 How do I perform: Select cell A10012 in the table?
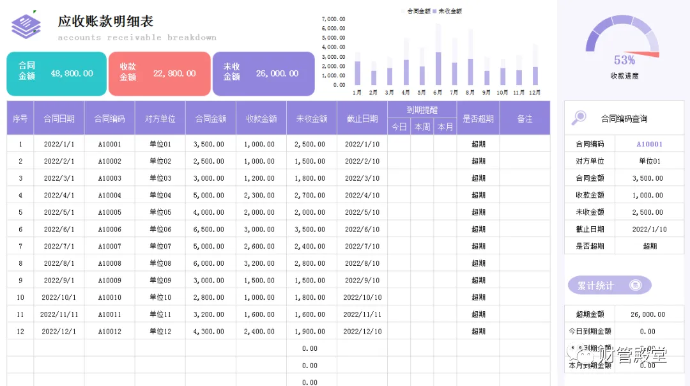[110, 332]
